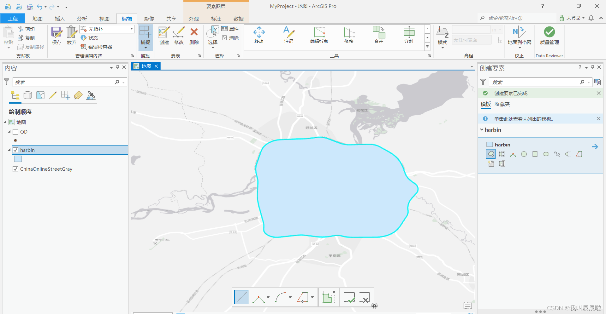The width and height of the screenshot is (606, 314).
Task: Open manage templates icon in 创建要素 pane
Action: 597,82
